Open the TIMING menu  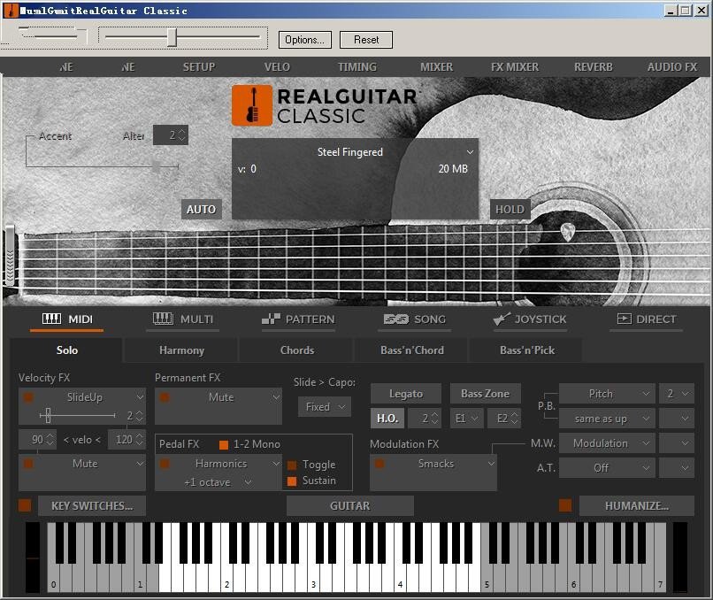tap(357, 67)
